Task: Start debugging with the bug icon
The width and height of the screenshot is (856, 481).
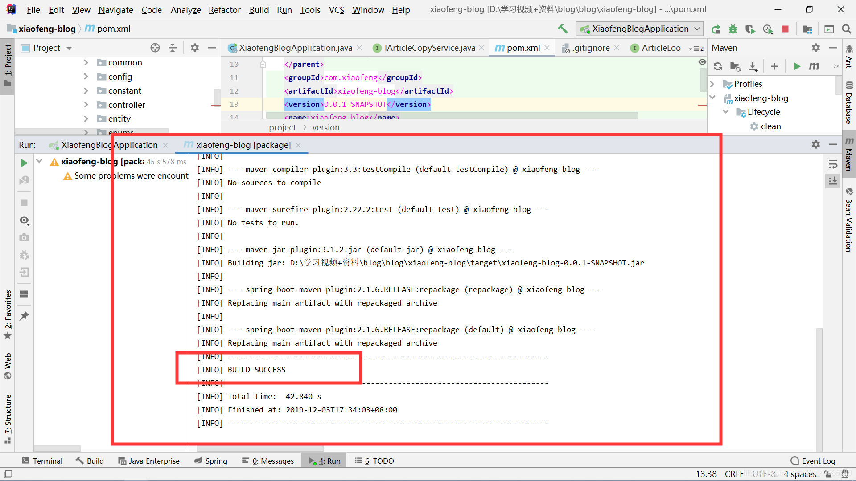Action: point(733,29)
